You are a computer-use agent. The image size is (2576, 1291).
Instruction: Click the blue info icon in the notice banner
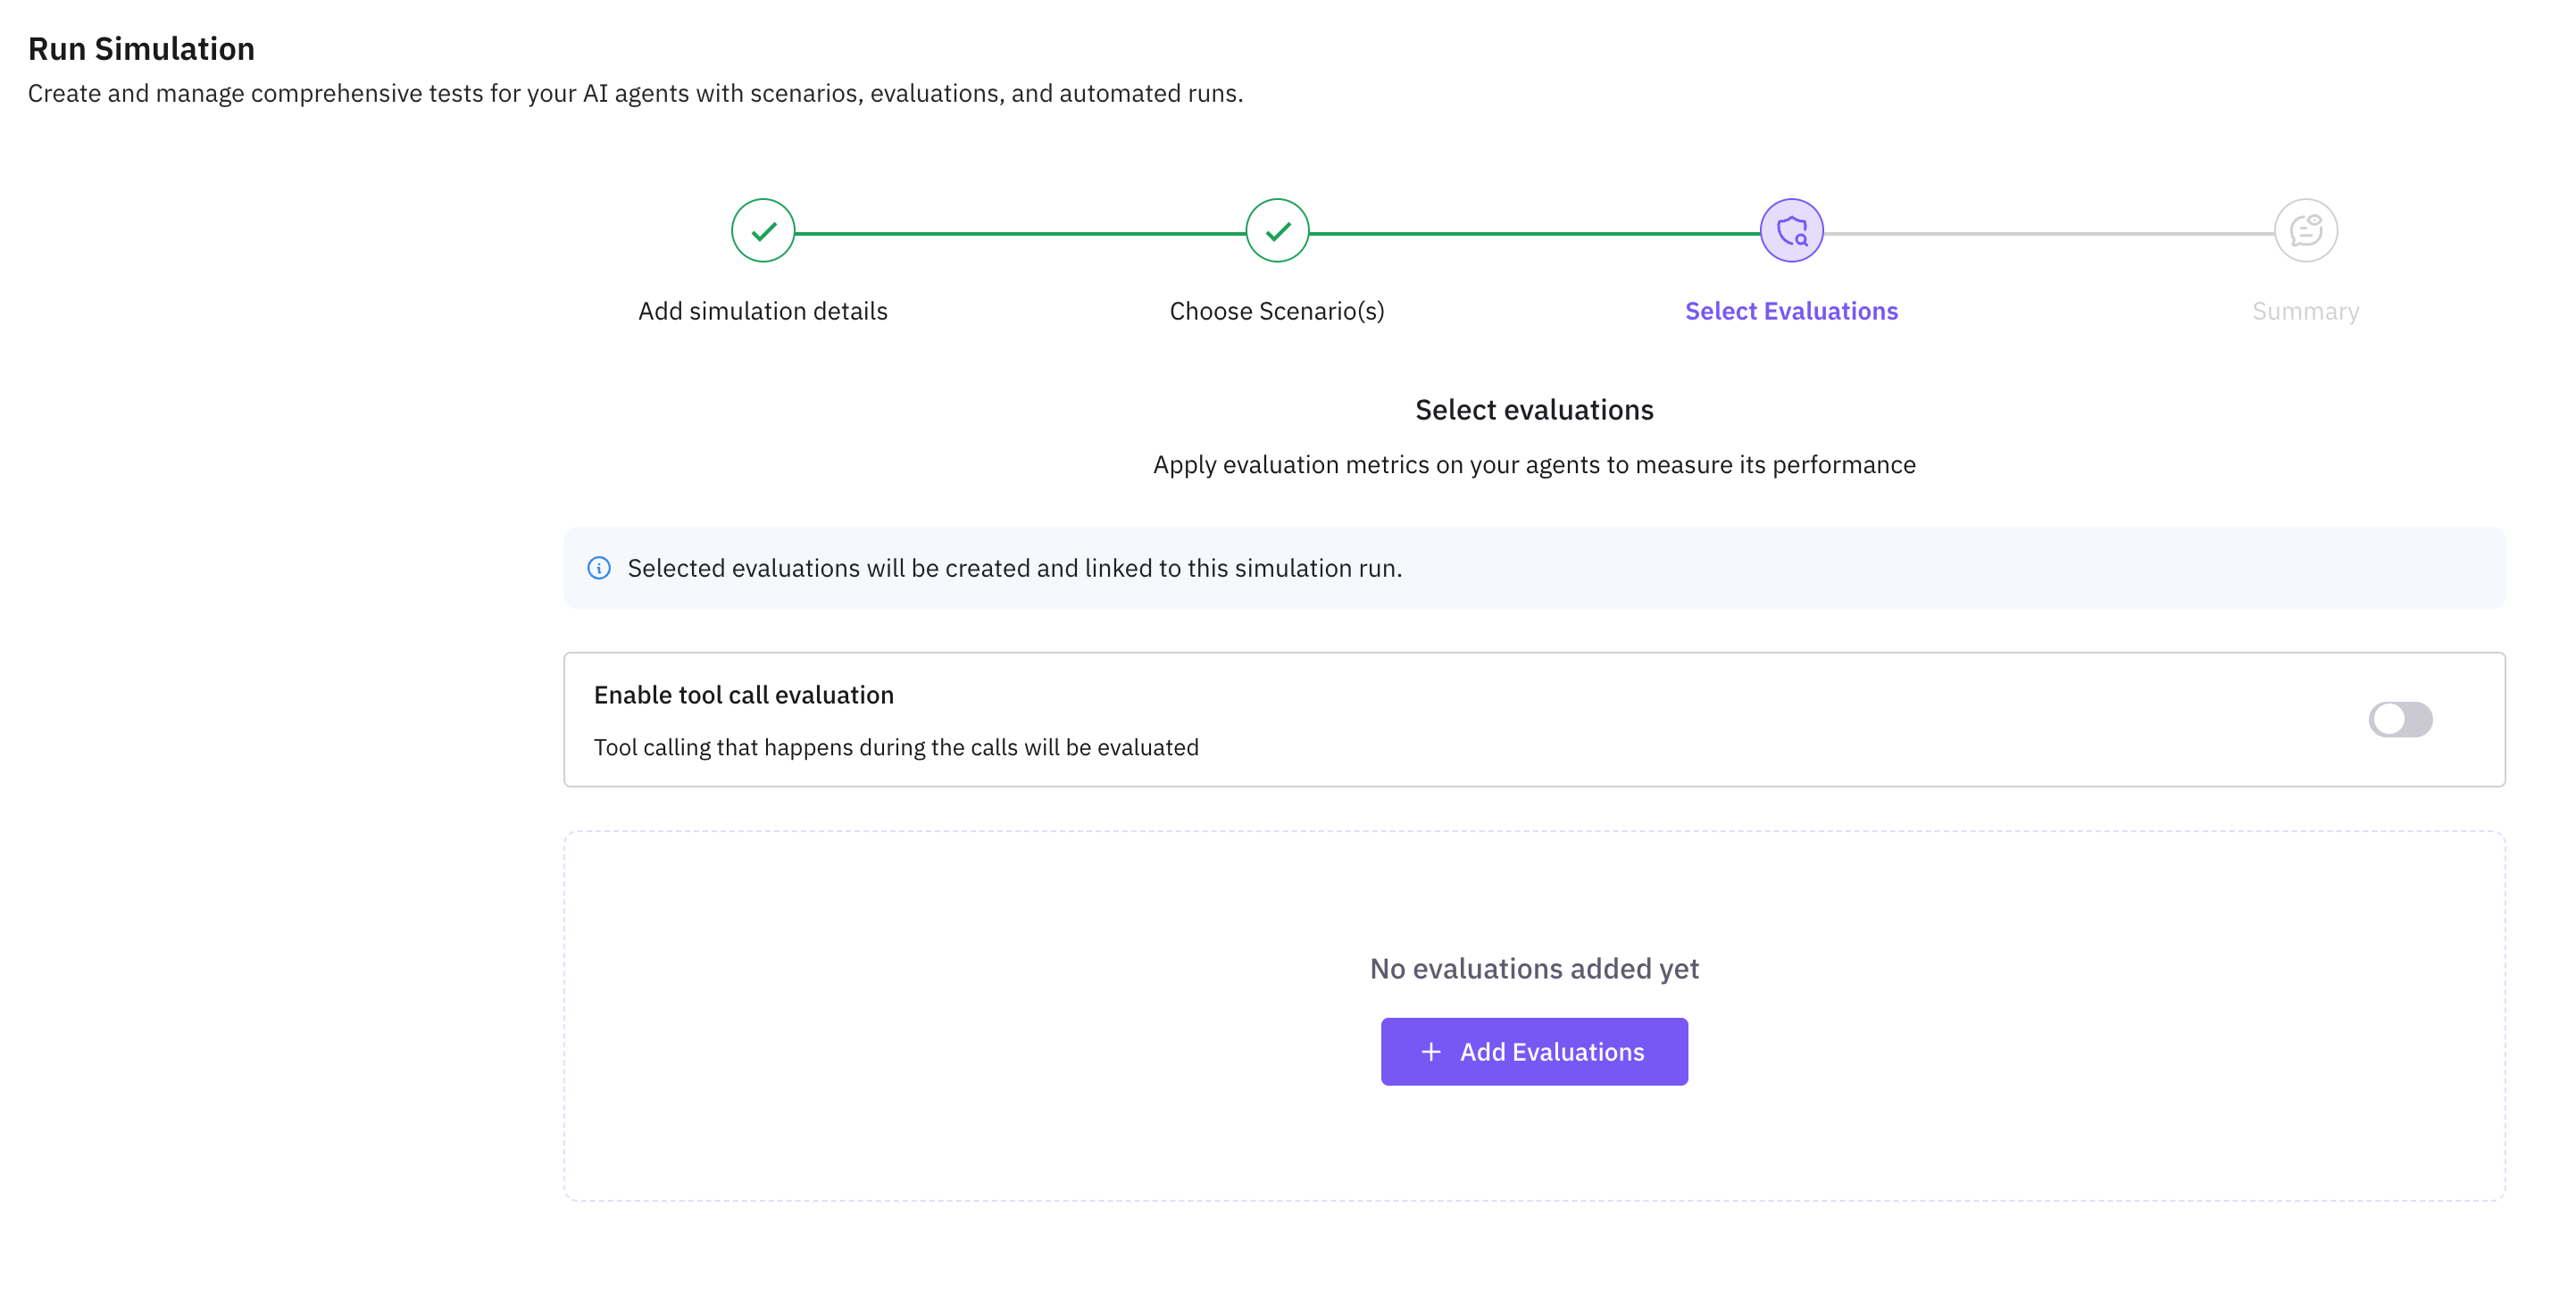[x=599, y=568]
